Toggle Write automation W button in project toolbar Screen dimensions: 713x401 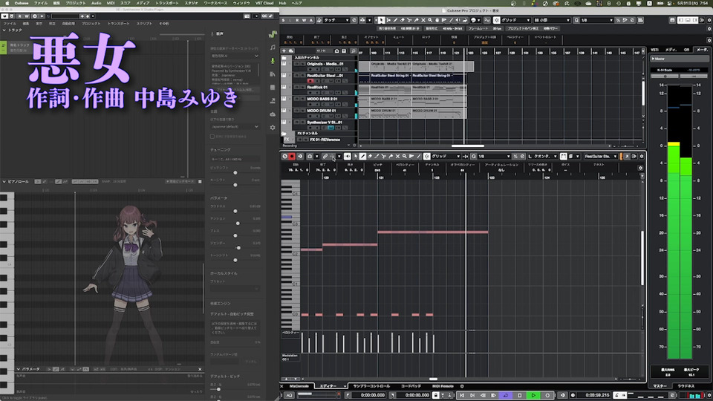point(305,20)
